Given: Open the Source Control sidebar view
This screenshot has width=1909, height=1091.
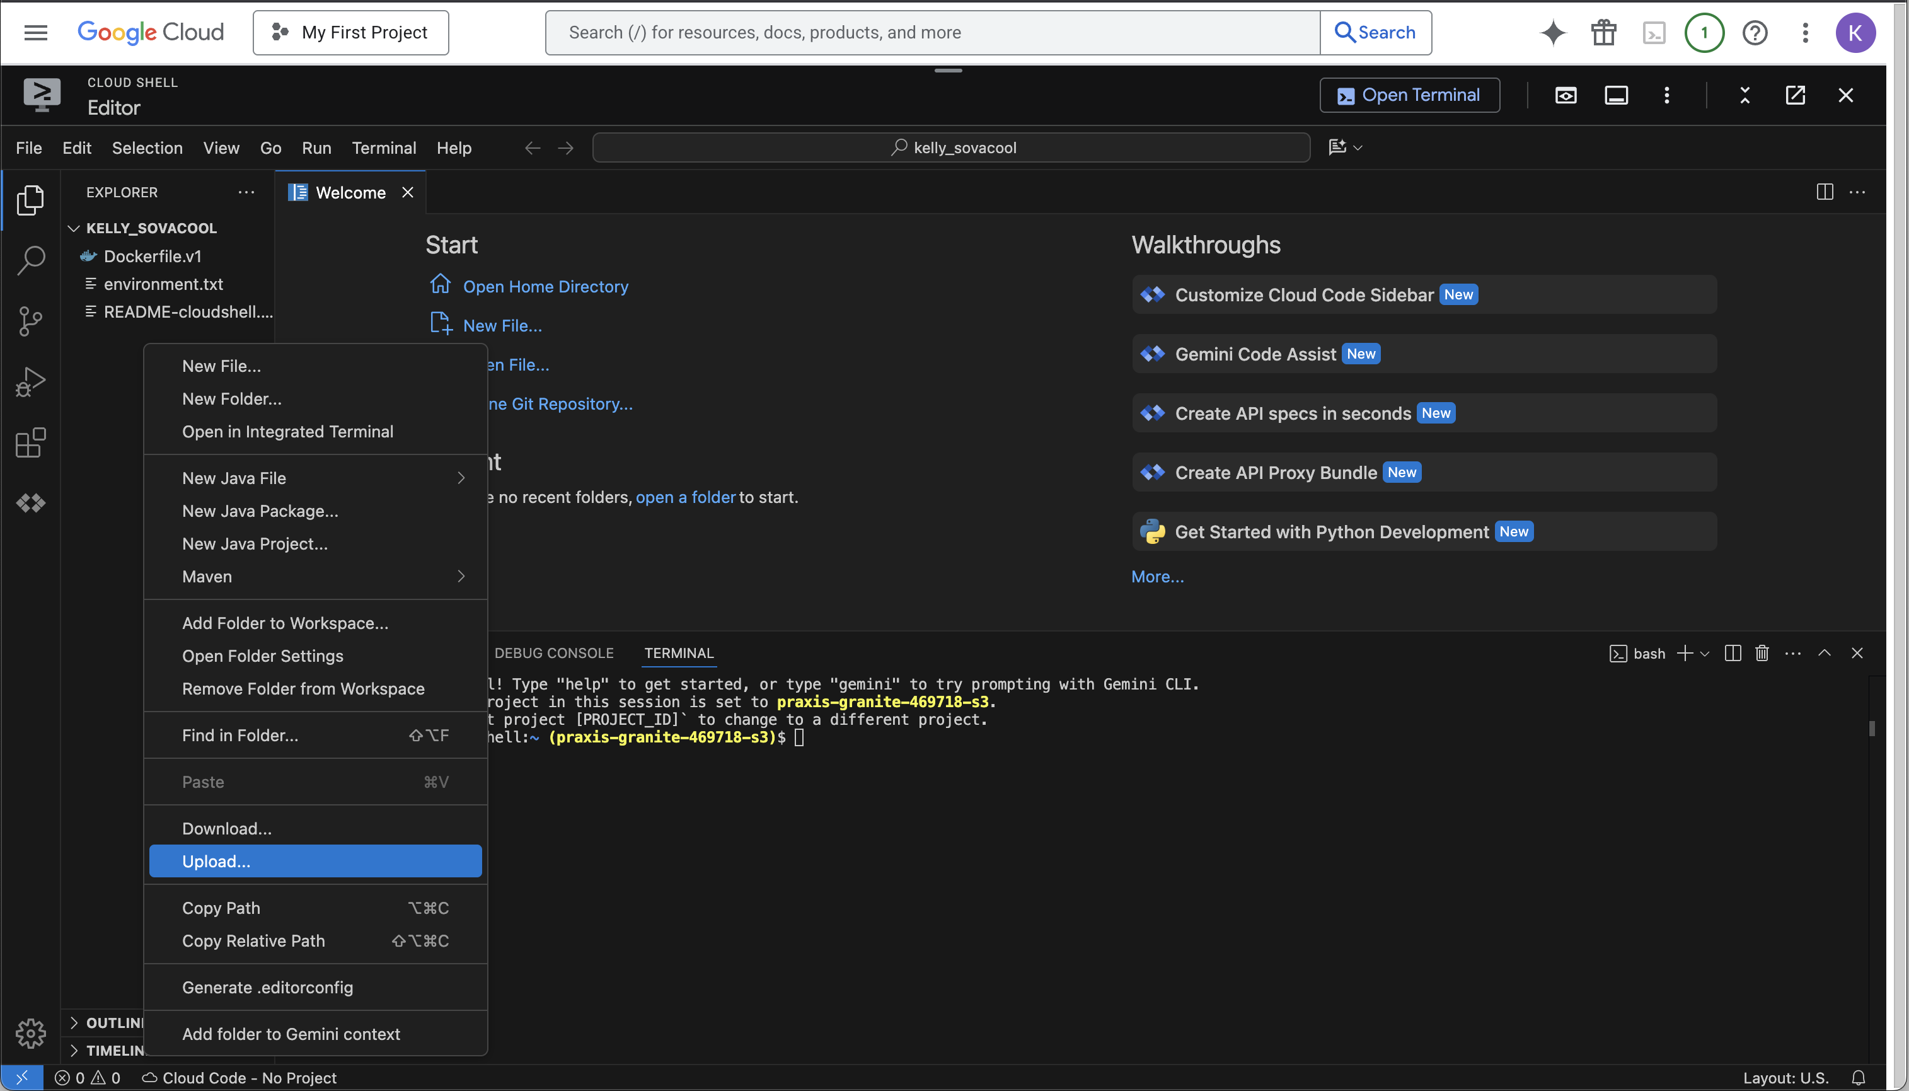Looking at the screenshot, I should (30, 321).
